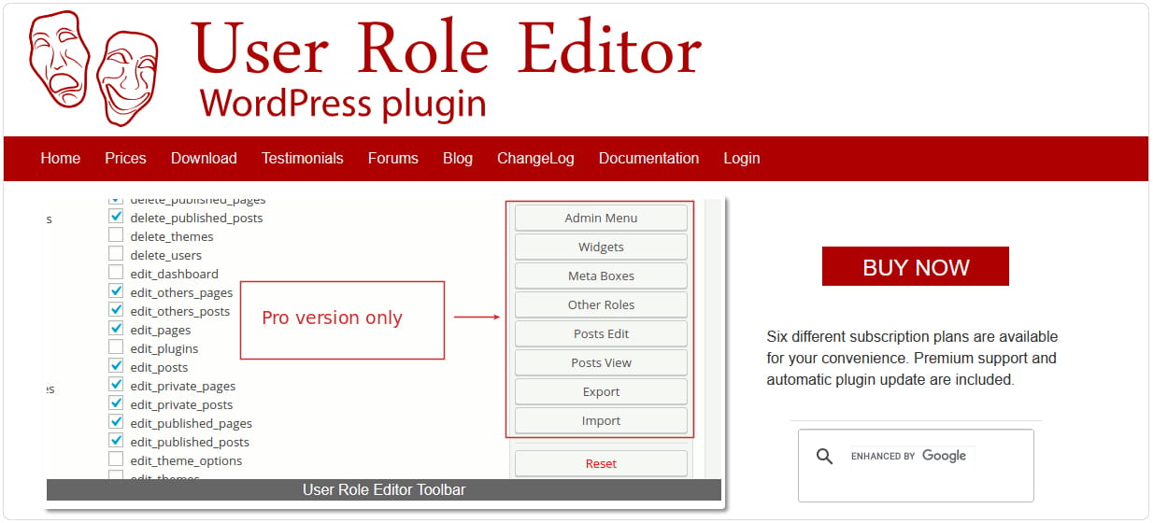The image size is (1153, 523).
Task: Open the Meta Boxes button
Action: point(601,276)
